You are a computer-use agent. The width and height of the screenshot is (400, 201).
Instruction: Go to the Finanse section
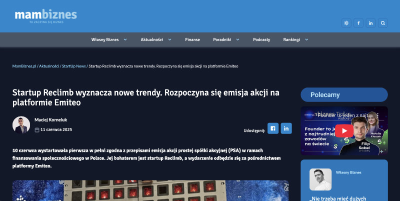pos(192,39)
